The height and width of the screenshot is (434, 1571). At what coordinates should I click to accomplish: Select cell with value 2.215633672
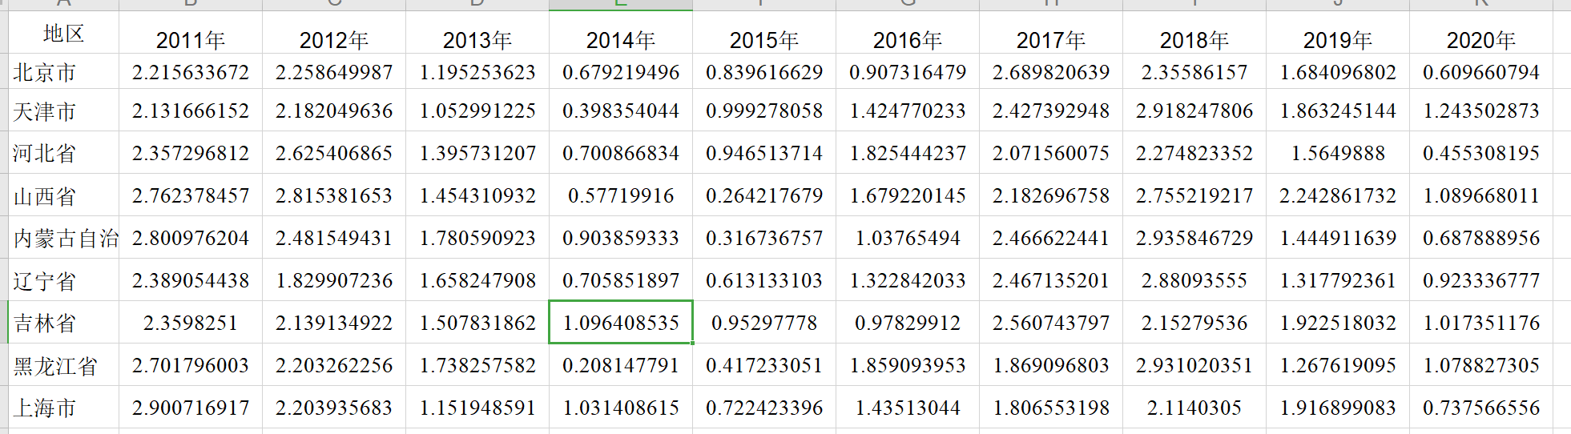pos(191,72)
